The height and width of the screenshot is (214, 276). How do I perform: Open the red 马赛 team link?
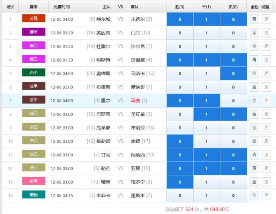click(136, 100)
